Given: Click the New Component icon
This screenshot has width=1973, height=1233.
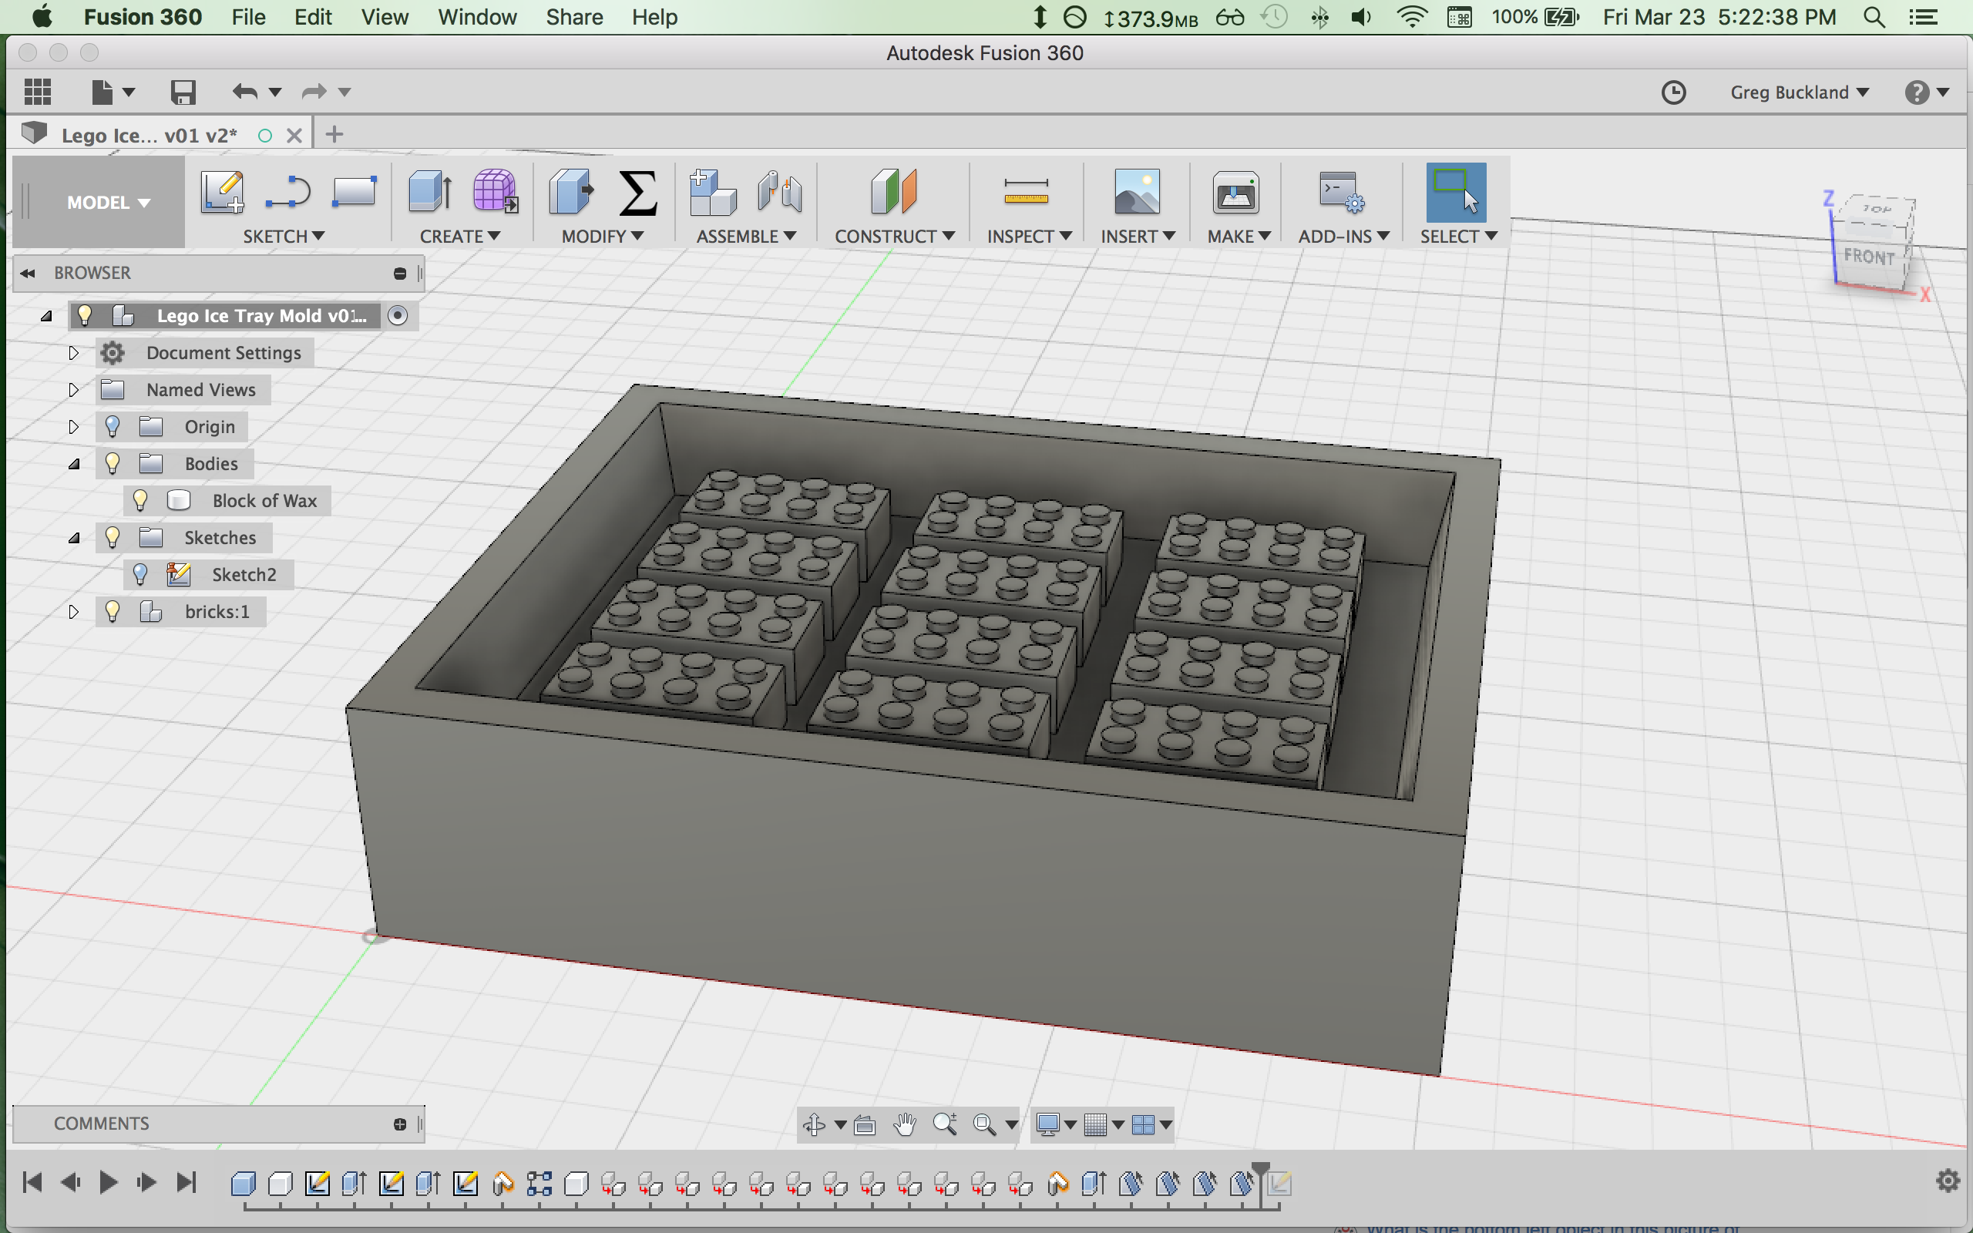Looking at the screenshot, I should [x=712, y=193].
